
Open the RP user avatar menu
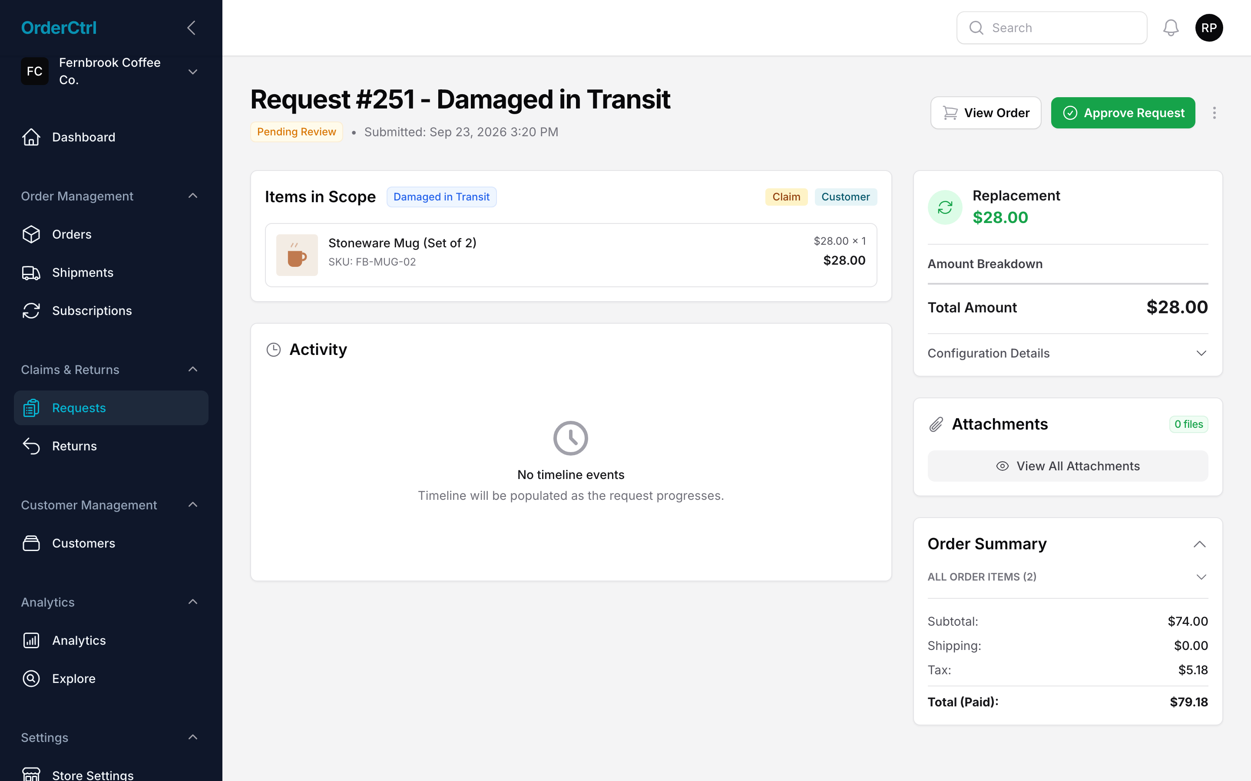click(x=1209, y=28)
